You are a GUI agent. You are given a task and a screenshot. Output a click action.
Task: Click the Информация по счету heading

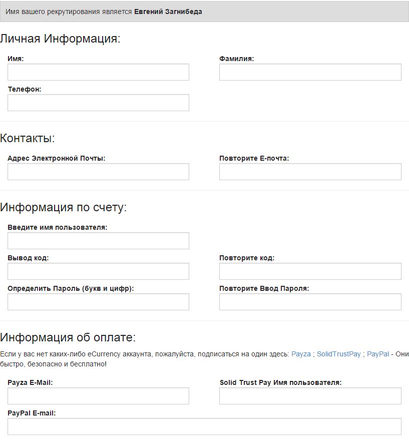(x=63, y=207)
